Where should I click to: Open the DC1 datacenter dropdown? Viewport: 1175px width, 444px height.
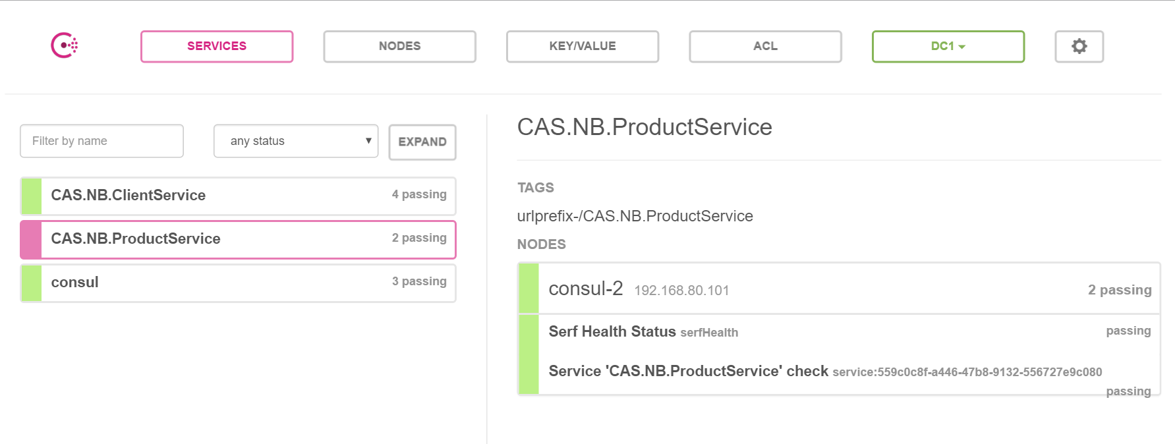click(948, 46)
